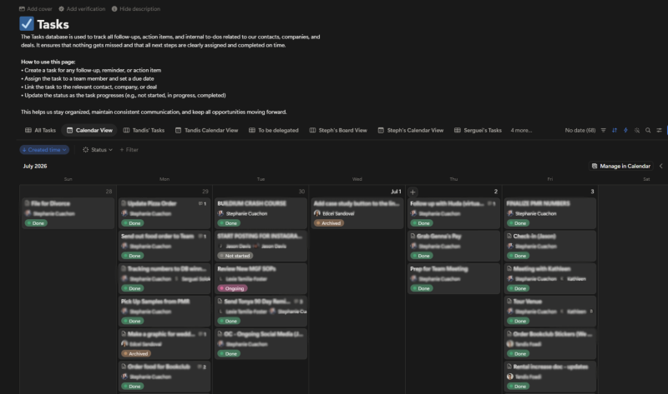Click Hide description
The width and height of the screenshot is (668, 394).
click(136, 9)
